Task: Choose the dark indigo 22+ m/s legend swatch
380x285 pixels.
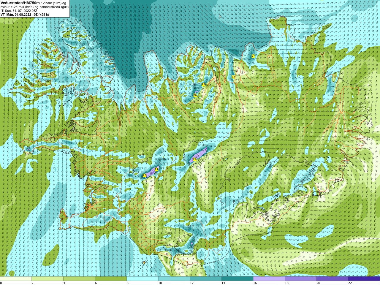Action: (364, 279)
